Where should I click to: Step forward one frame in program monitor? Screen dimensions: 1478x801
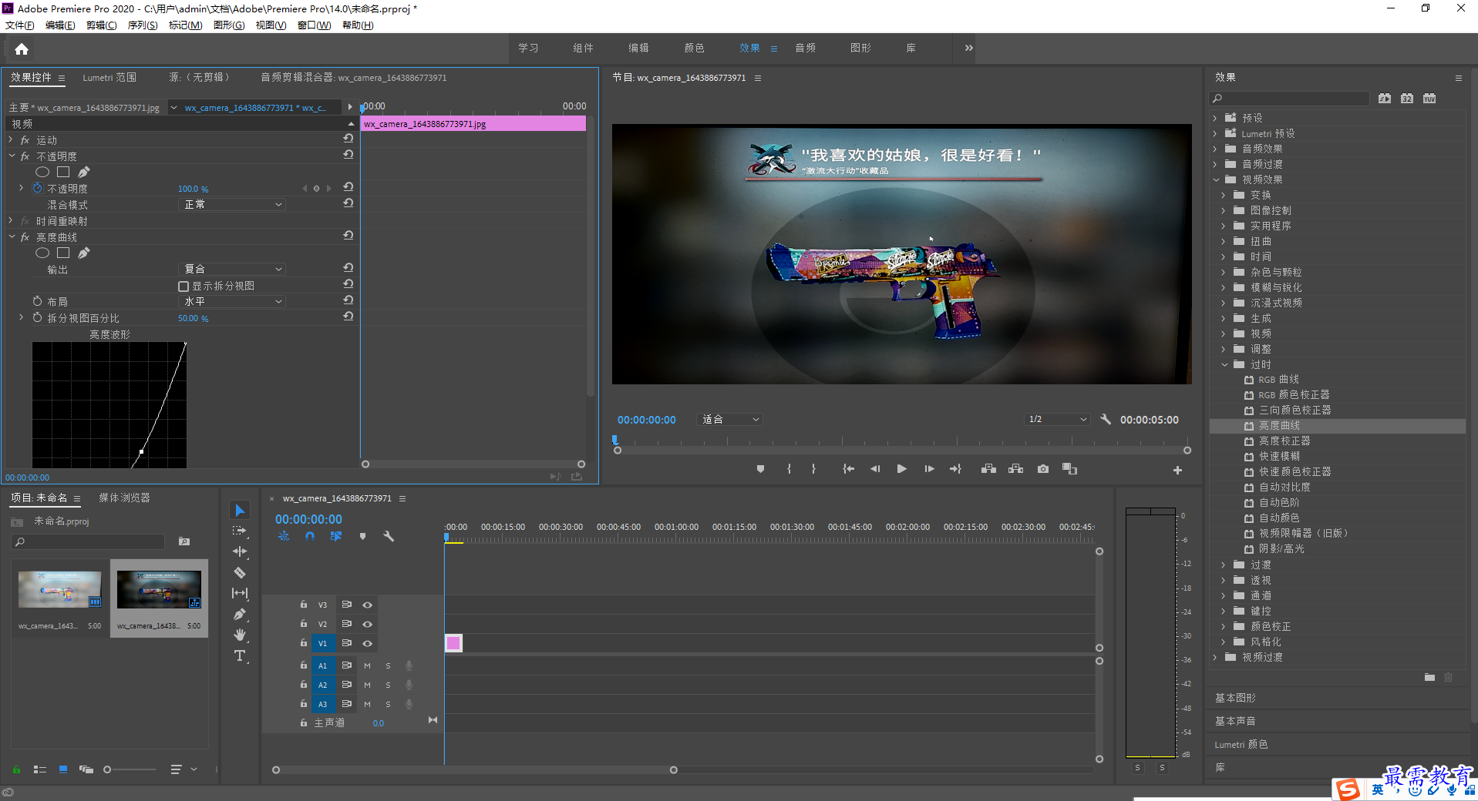pos(929,469)
